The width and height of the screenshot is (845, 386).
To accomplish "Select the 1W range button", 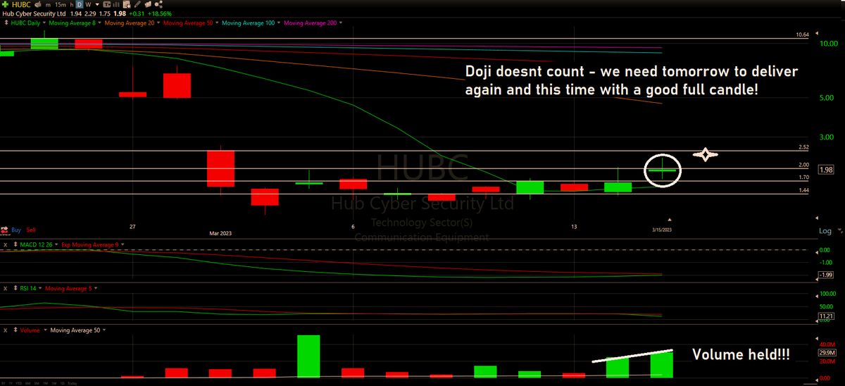I will [x=54, y=383].
